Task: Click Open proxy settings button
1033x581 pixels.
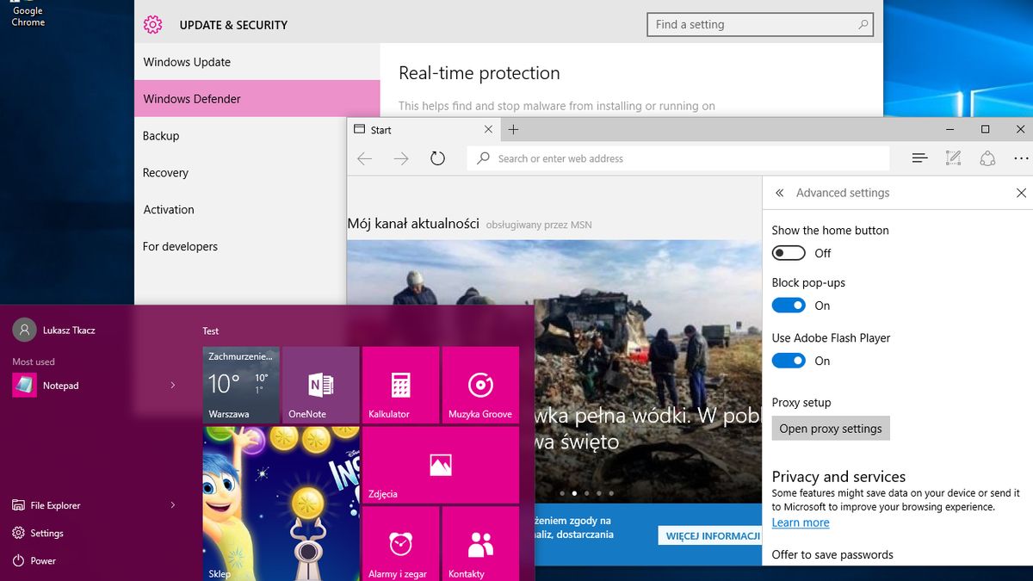Action: [x=831, y=429]
